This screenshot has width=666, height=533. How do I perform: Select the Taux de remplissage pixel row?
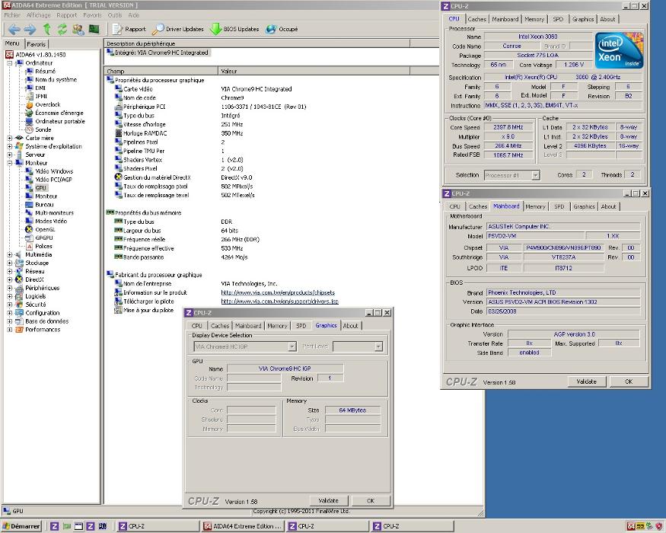point(155,186)
